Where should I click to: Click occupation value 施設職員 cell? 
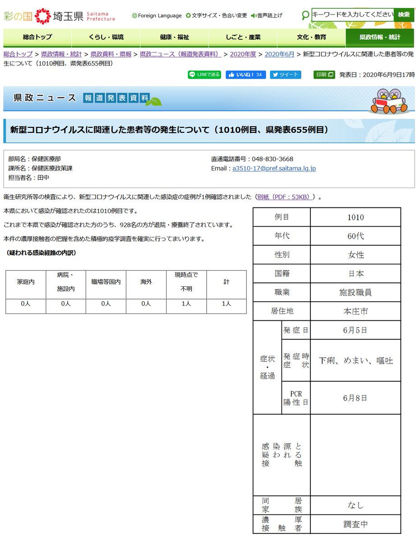[x=356, y=292]
